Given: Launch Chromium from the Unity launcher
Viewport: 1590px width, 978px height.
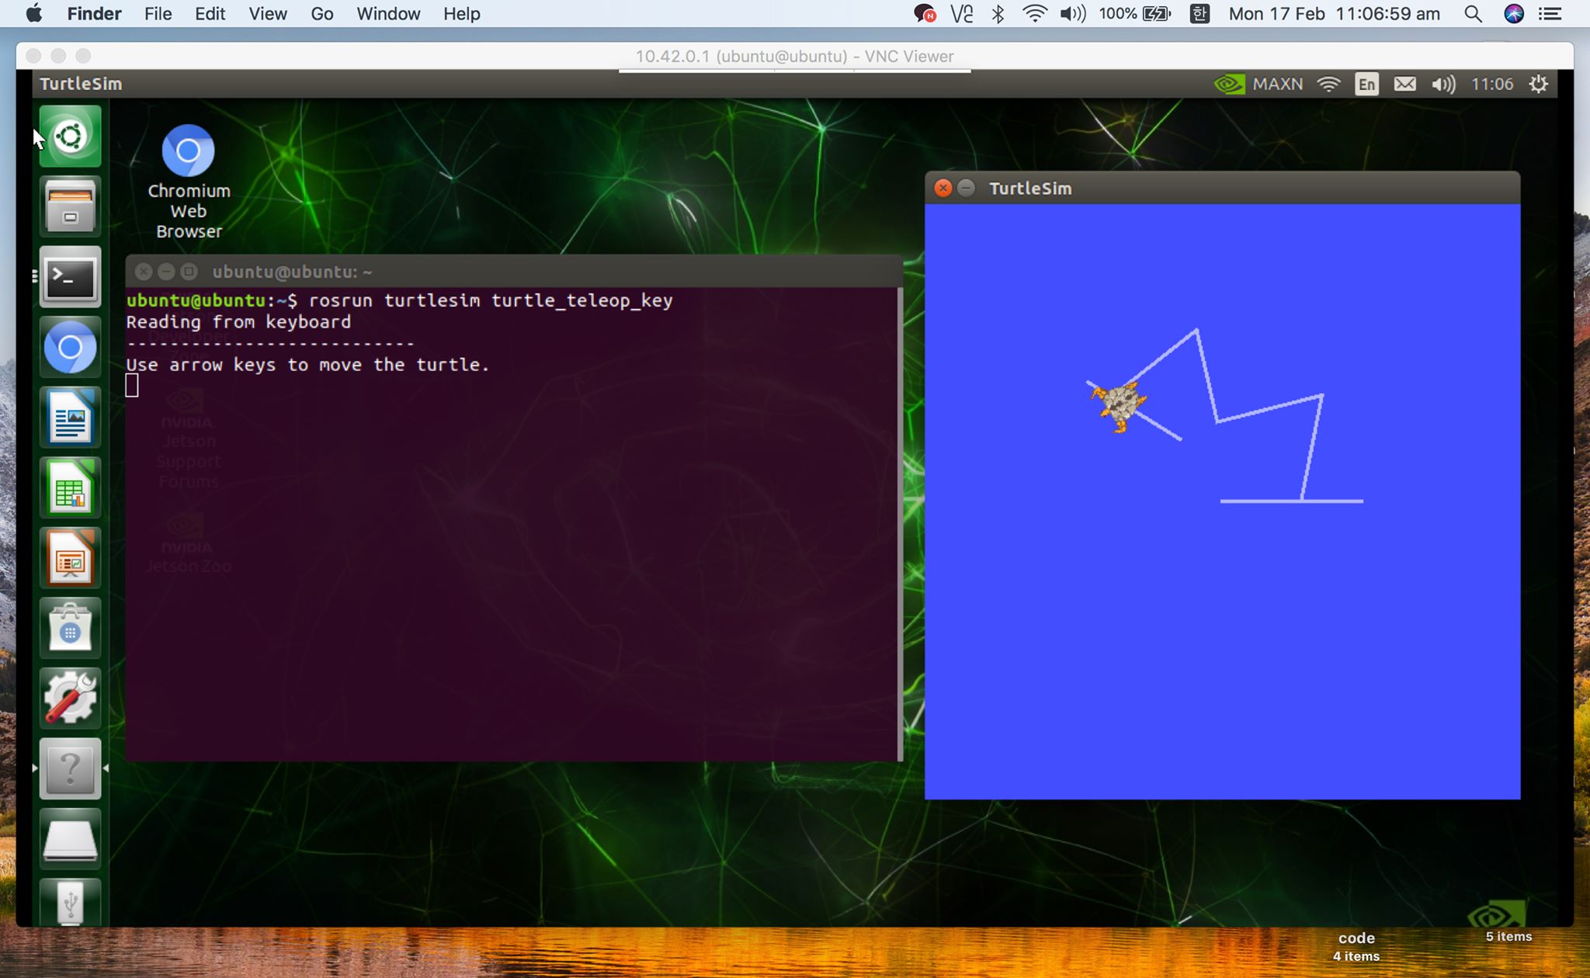Looking at the screenshot, I should pyautogui.click(x=70, y=347).
